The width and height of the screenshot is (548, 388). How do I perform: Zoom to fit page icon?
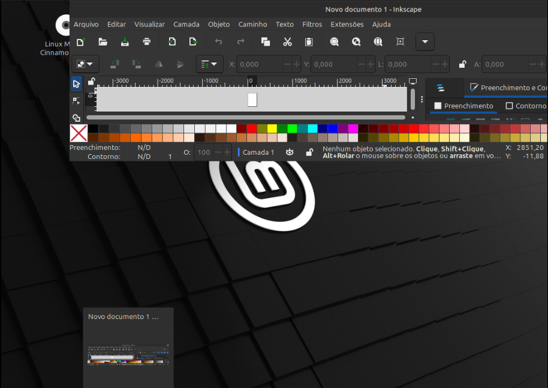[x=378, y=42]
